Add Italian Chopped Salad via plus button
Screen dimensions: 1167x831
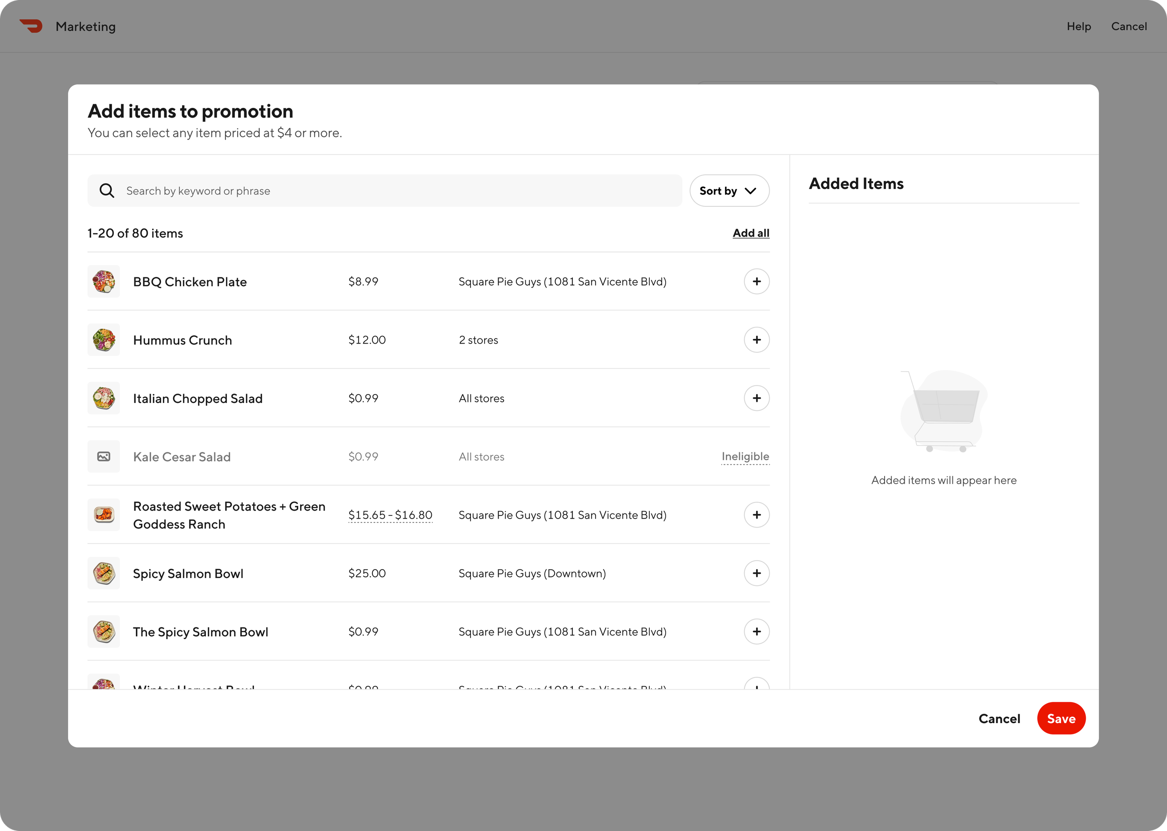click(756, 398)
